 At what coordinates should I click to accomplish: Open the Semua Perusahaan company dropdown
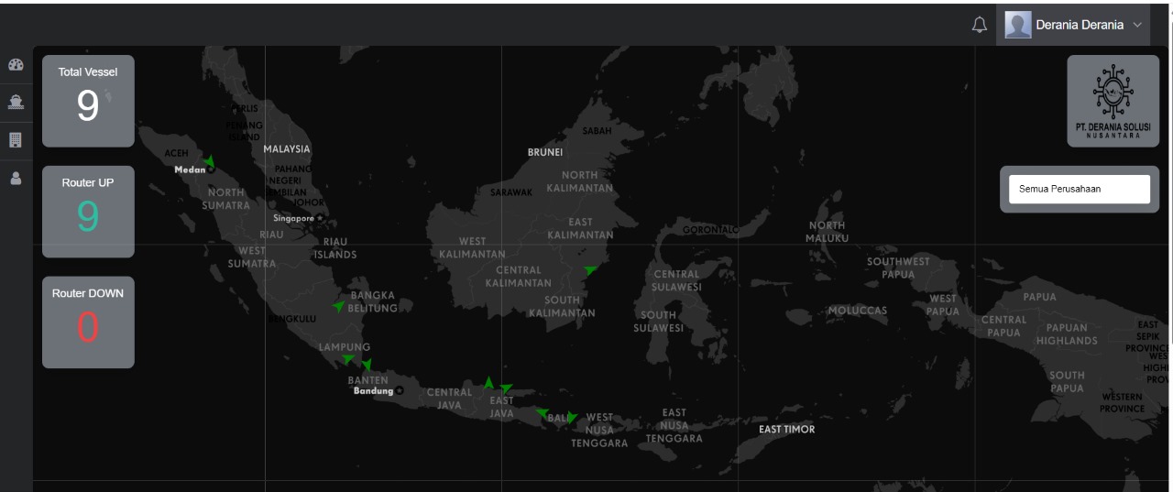pos(1079,189)
